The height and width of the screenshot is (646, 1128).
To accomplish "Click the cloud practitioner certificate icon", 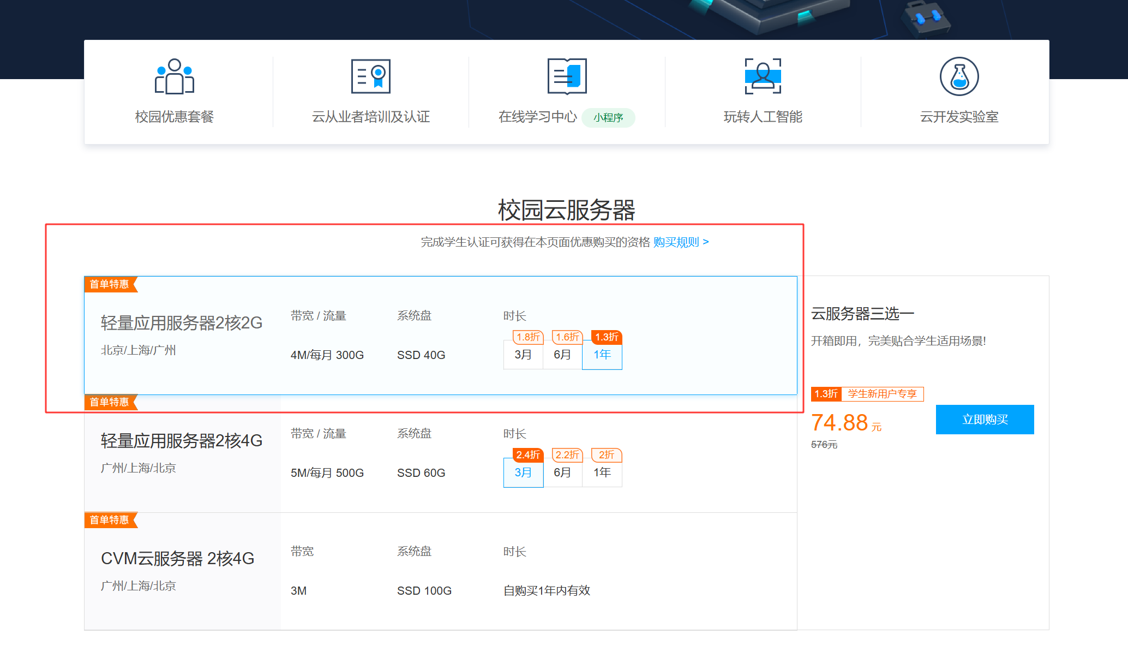I will [371, 76].
